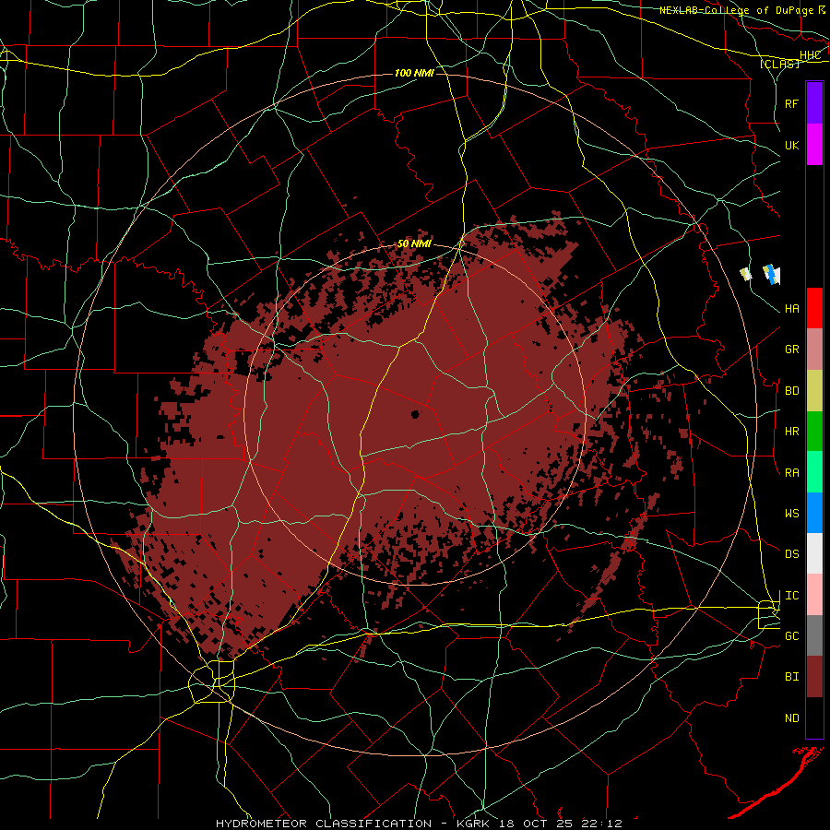Click the 'RF' legend label
The image size is (830, 830).
[791, 103]
